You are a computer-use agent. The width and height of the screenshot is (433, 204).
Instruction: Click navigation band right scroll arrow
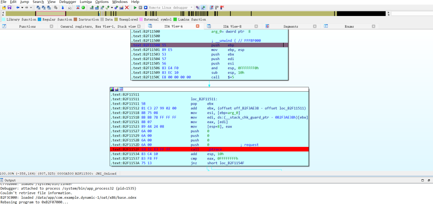coord(388,13)
